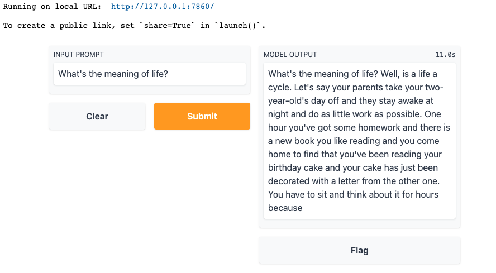Submit the prompt with the orange button
This screenshot has width=496, height=273.
tap(202, 116)
